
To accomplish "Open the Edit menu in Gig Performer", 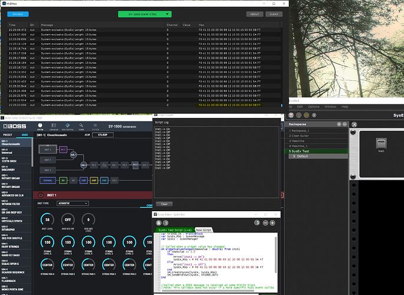I will (300, 107).
